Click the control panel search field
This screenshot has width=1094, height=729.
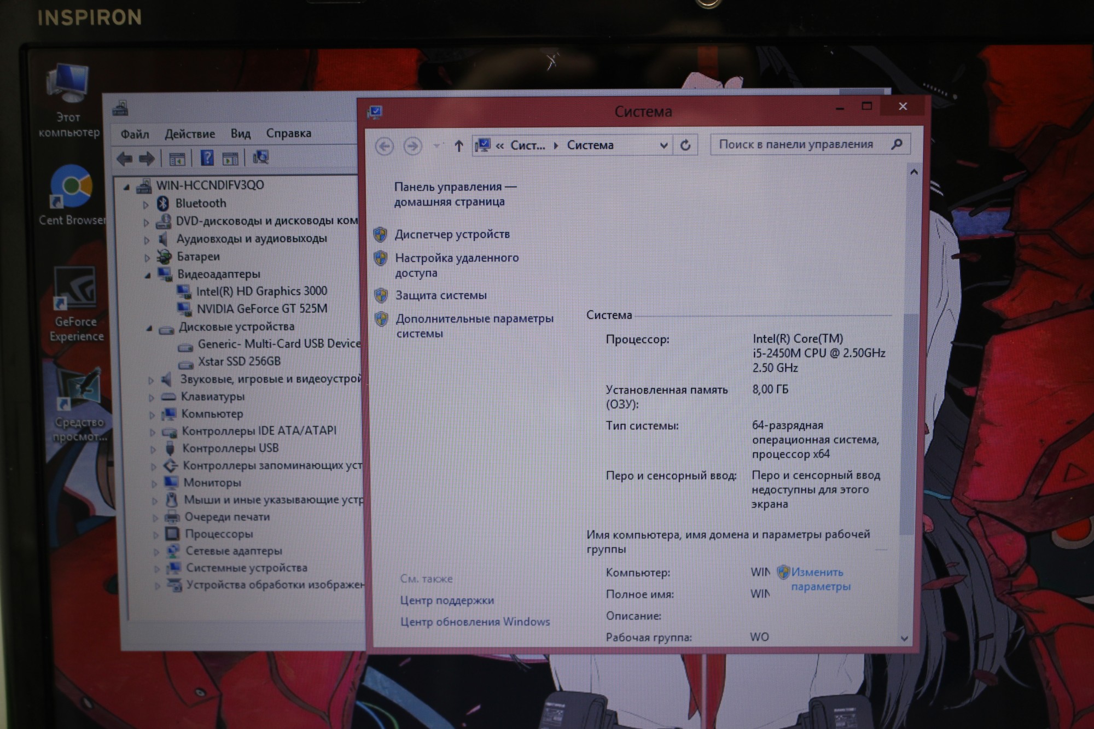796,144
